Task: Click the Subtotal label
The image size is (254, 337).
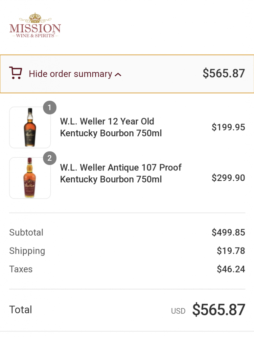Action: [26, 232]
